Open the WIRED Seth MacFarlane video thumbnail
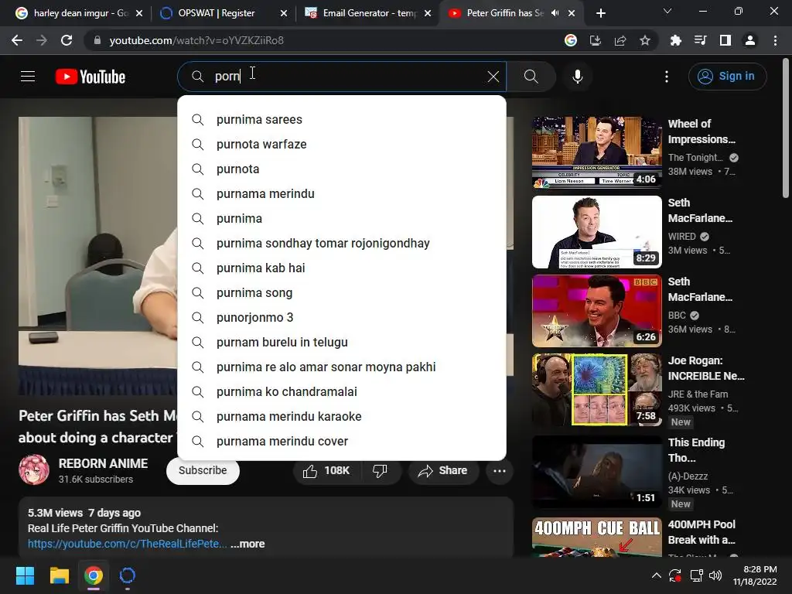This screenshot has width=792, height=594. pyautogui.click(x=596, y=232)
